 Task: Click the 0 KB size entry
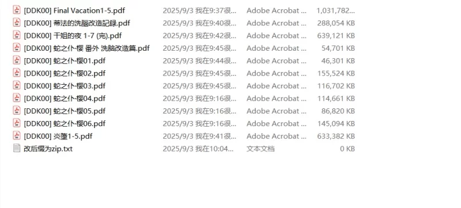[347, 149]
